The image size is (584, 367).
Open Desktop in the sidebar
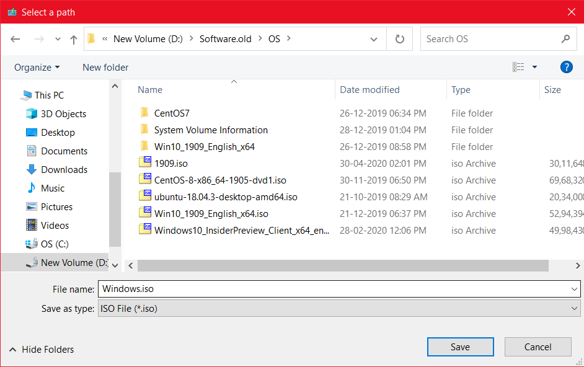pos(58,133)
